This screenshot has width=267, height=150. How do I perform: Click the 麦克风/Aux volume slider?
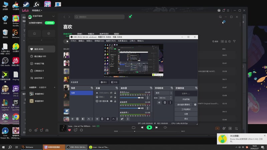tap(130, 98)
